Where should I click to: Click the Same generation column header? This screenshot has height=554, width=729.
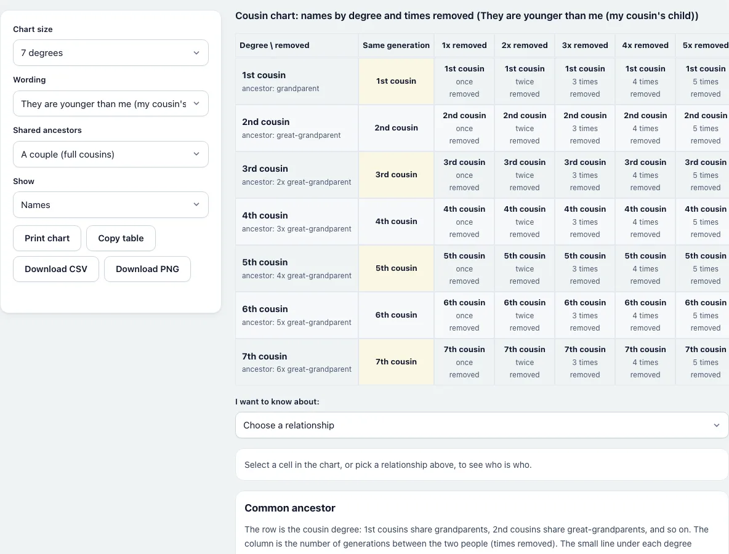[x=396, y=45]
